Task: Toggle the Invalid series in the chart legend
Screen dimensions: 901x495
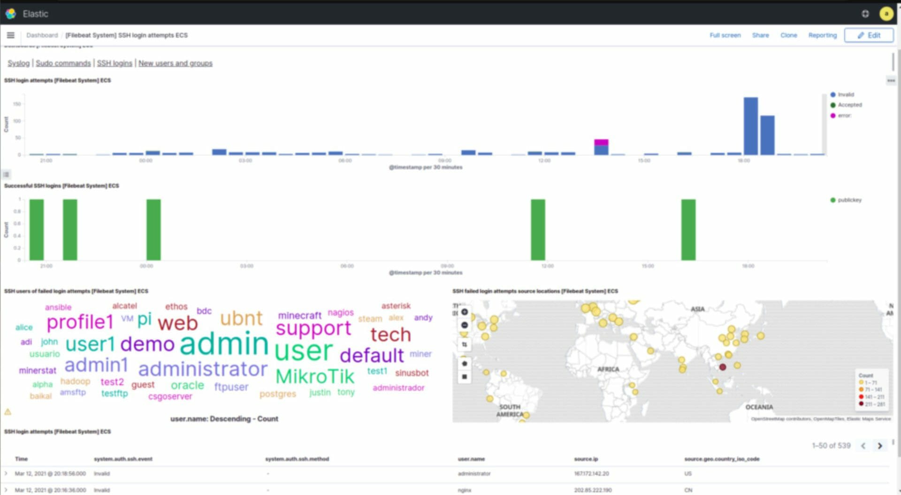Action: click(846, 95)
